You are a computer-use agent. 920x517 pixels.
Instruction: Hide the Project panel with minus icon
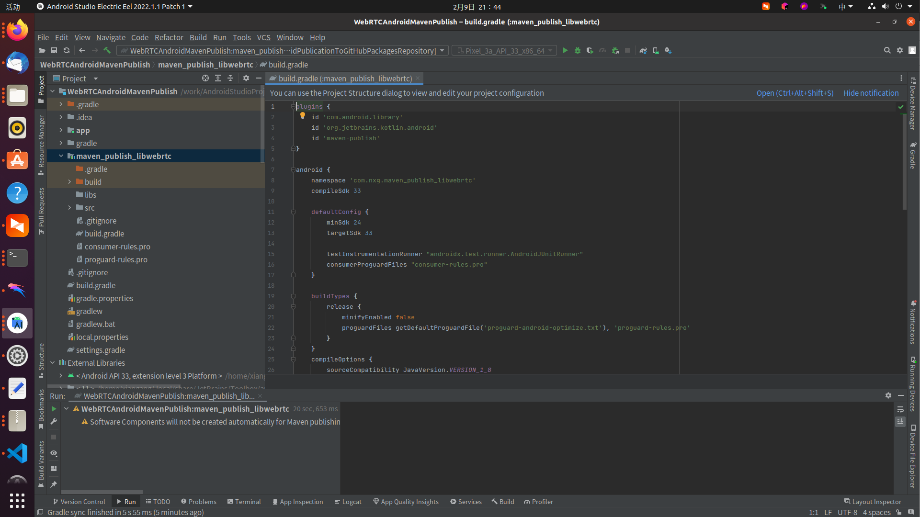(x=259, y=78)
